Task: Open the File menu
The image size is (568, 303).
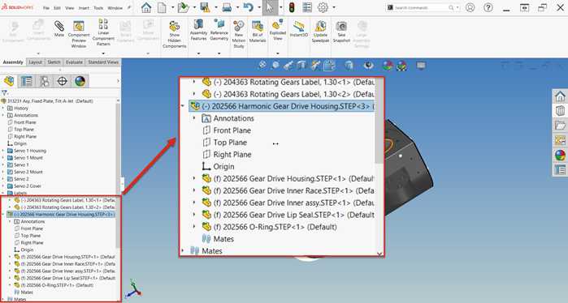Action: point(46,8)
